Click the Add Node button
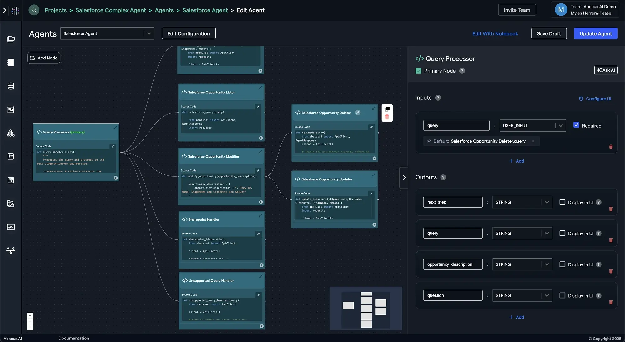625x342 pixels. click(x=44, y=58)
